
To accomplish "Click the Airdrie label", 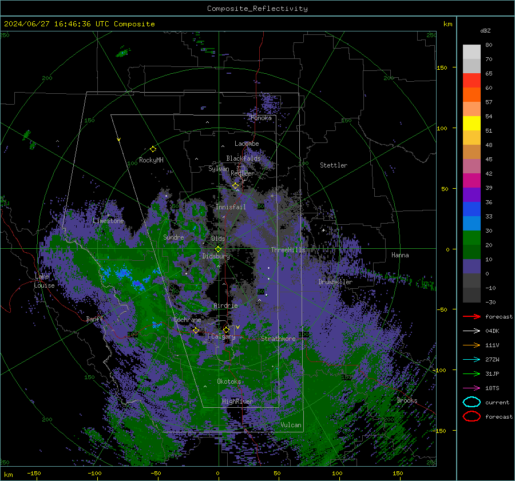I will [225, 305].
